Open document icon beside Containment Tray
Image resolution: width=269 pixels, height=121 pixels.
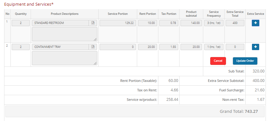93,47
